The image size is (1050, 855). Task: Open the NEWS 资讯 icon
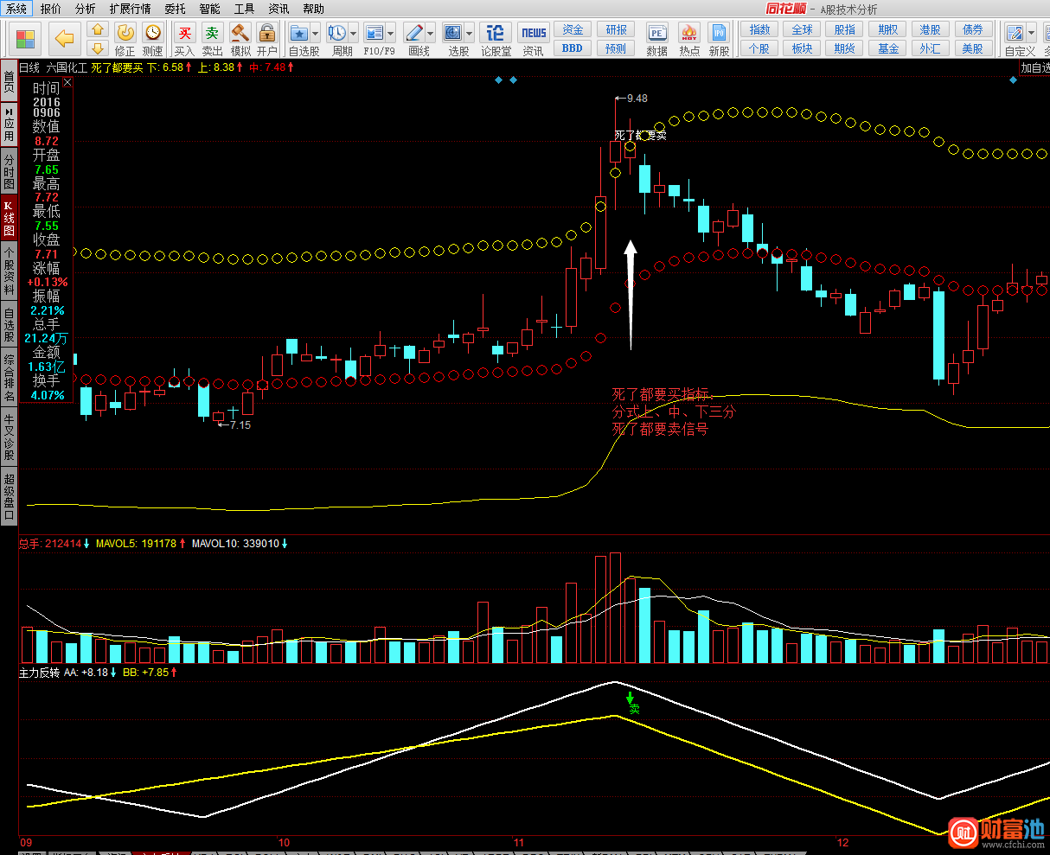(x=534, y=33)
